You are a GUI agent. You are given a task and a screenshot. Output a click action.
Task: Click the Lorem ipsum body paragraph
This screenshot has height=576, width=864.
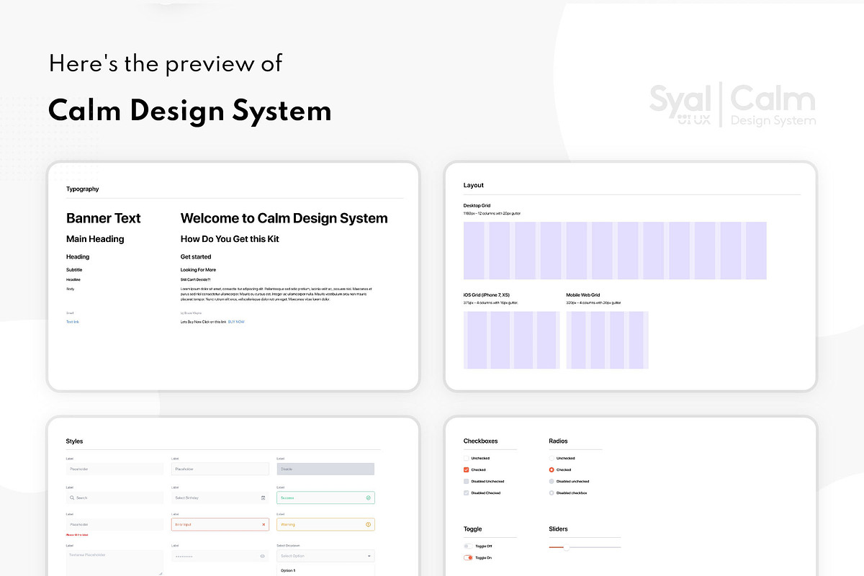[276, 294]
